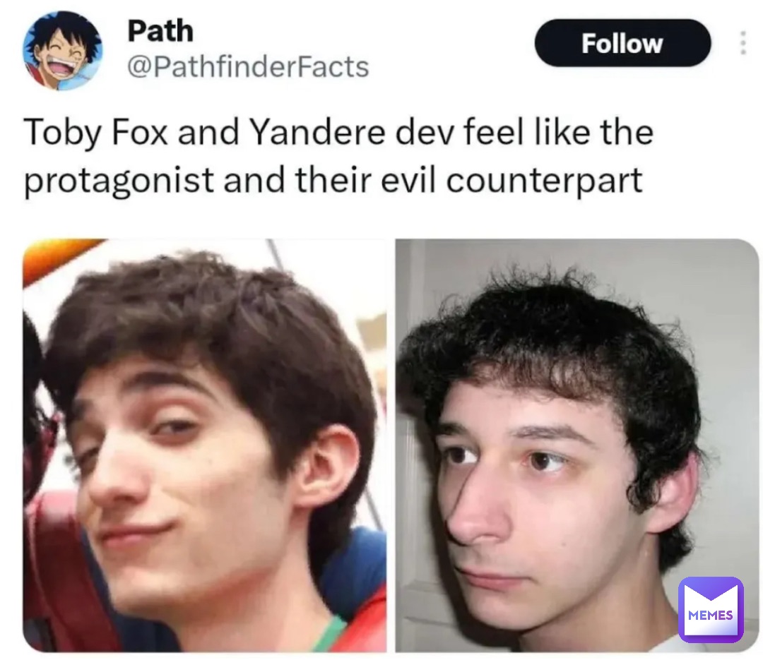Open Path's anime profile avatar

(63, 51)
